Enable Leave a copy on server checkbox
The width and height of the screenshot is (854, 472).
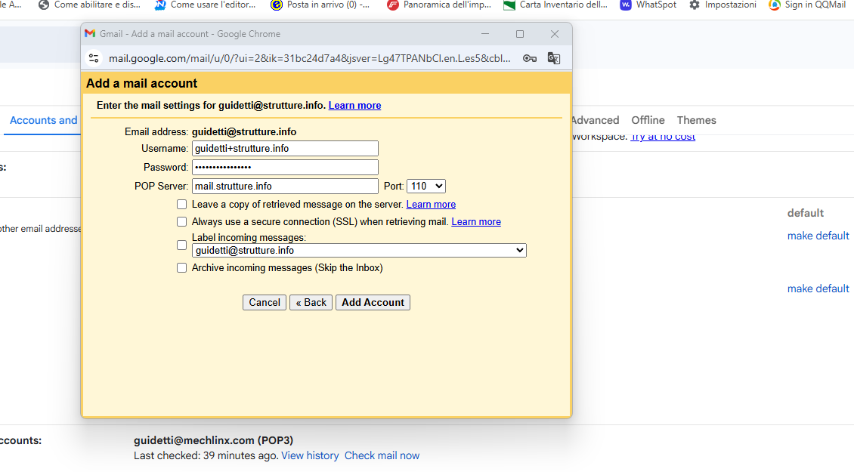181,205
